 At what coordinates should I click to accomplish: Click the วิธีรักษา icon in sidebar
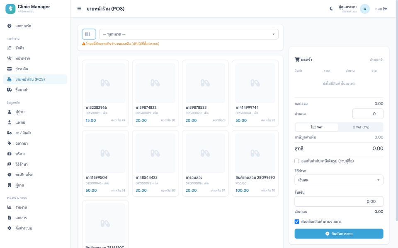coord(10,164)
